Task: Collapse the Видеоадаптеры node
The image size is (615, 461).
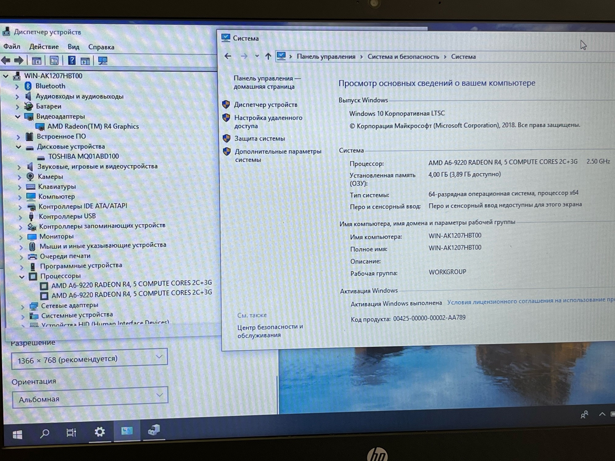Action: (18, 116)
